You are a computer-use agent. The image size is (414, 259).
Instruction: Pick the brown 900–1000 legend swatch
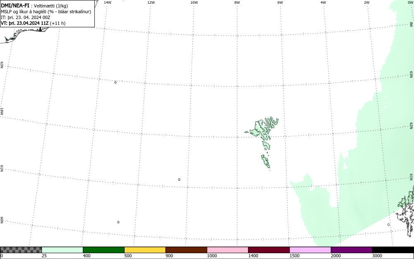click(186, 250)
